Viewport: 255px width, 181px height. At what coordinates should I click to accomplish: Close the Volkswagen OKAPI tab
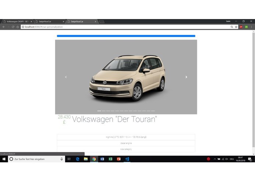pyautogui.click(x=32, y=21)
